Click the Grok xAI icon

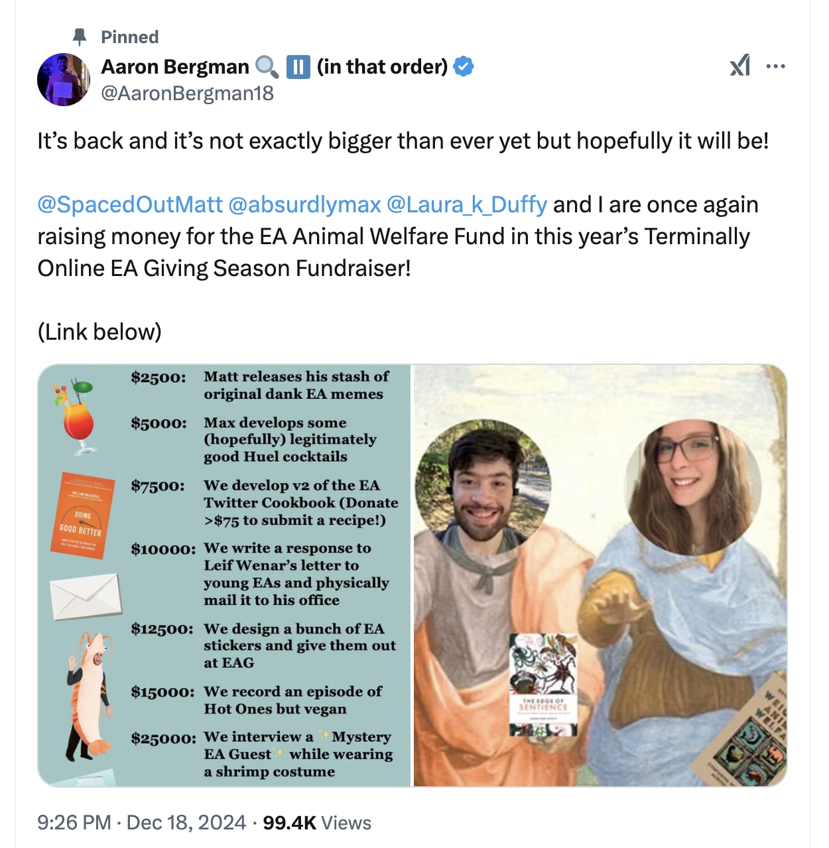coord(739,66)
